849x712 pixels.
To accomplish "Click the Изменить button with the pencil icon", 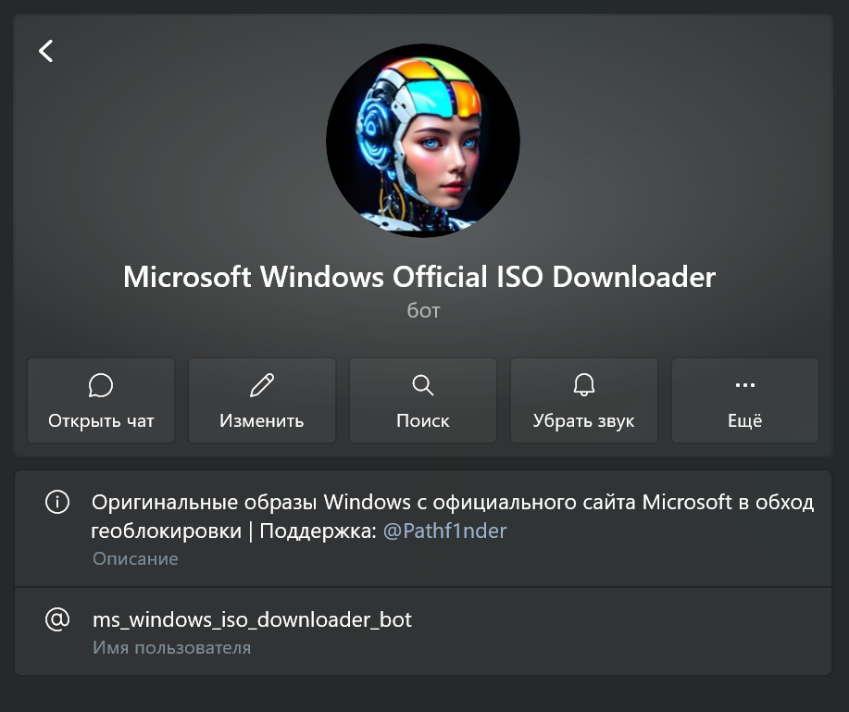I will pyautogui.click(x=262, y=401).
